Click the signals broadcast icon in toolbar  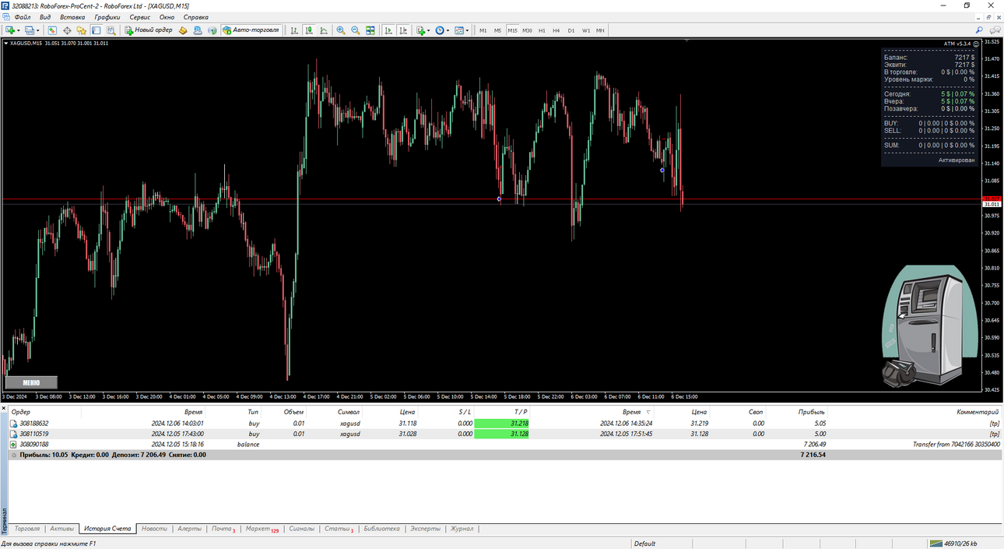click(212, 30)
